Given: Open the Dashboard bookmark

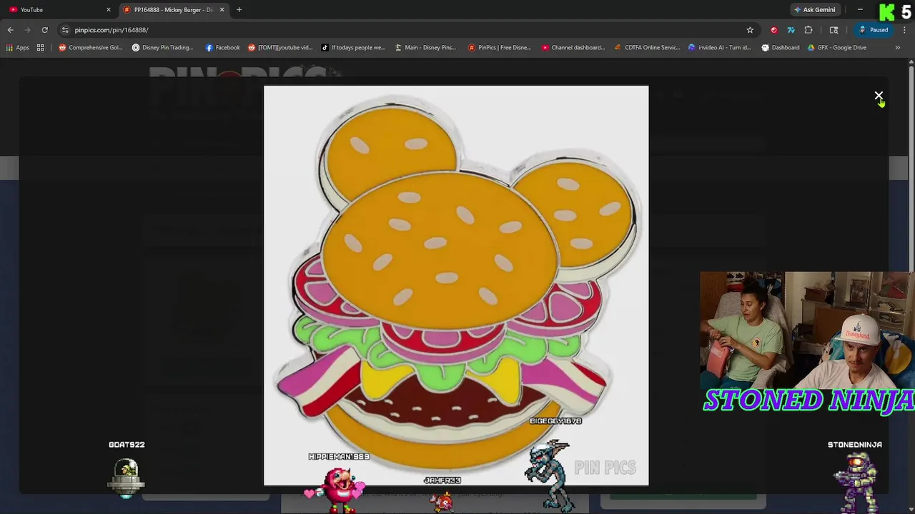Looking at the screenshot, I should point(780,48).
